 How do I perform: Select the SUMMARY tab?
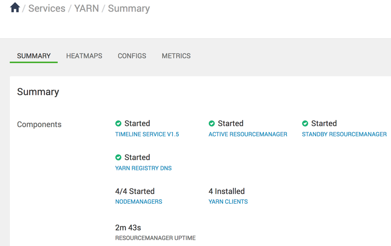(x=33, y=56)
